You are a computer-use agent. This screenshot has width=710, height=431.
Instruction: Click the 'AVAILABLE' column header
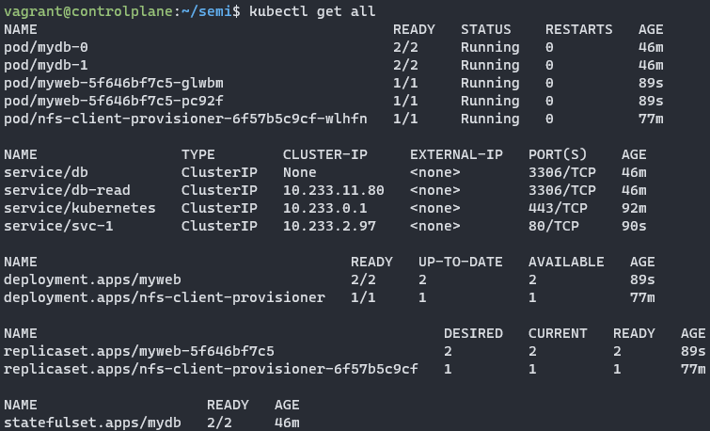[x=566, y=262]
